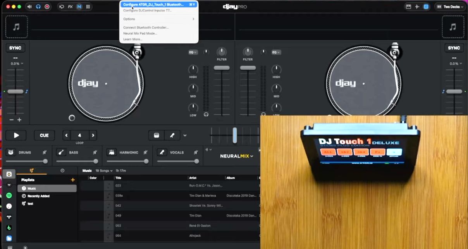Select the FX icon in top toolbar

coord(70,7)
